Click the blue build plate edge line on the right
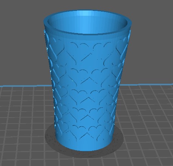Screen dimensions: 173x166 [x=146, y=84]
